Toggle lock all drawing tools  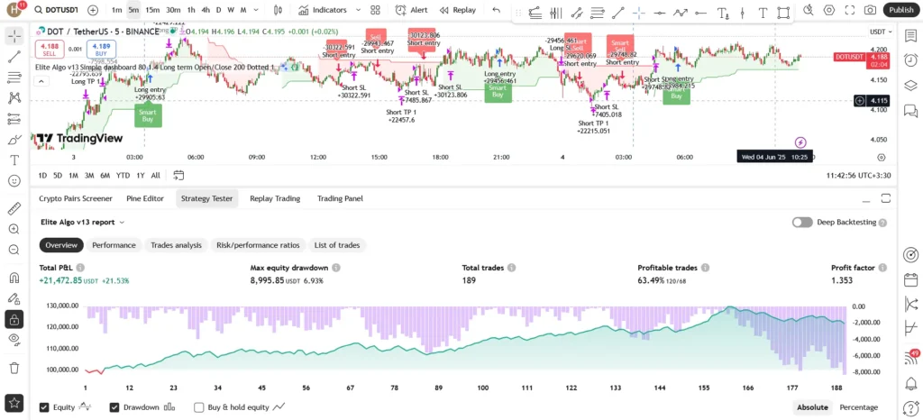14,319
